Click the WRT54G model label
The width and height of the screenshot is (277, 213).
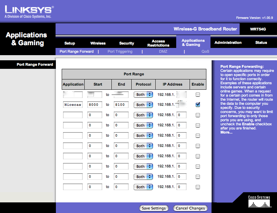pyautogui.click(x=258, y=29)
